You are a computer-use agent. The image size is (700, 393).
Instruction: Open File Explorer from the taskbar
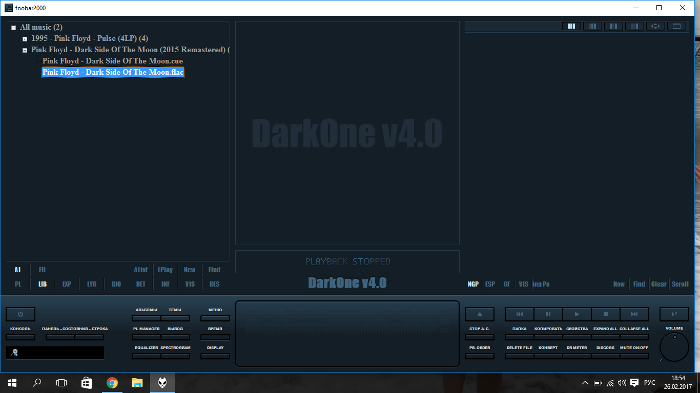pos(137,383)
